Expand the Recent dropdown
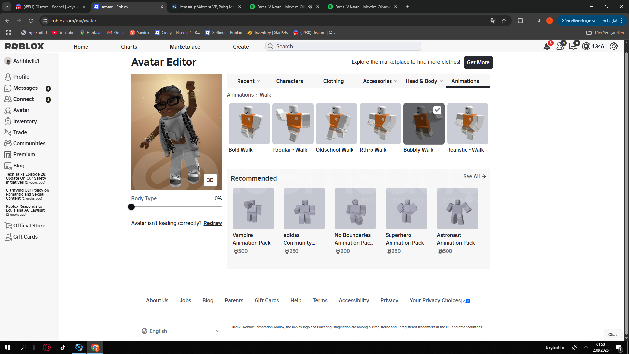629x354 pixels. (x=248, y=81)
